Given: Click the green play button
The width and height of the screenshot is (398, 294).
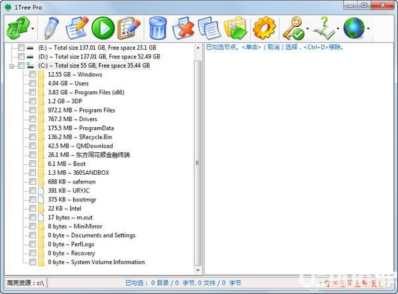Looking at the screenshot, I should tap(103, 28).
